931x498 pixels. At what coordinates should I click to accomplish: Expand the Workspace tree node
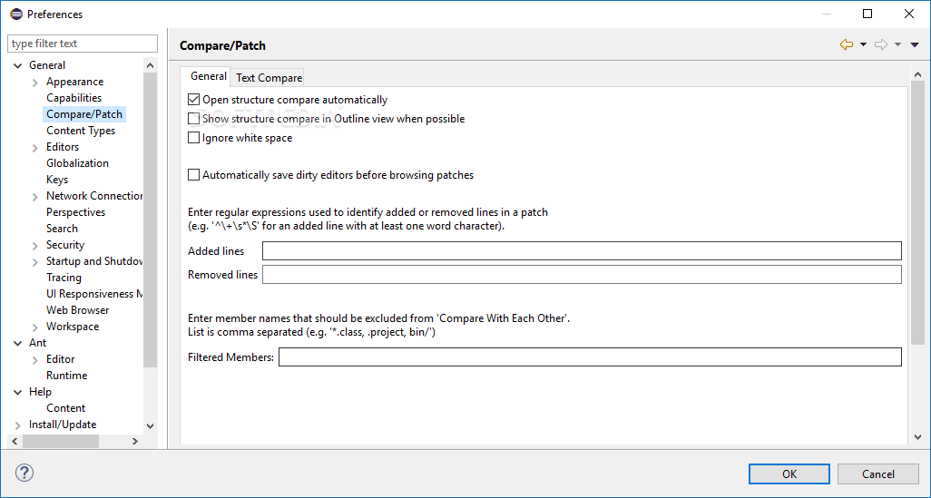coord(35,327)
